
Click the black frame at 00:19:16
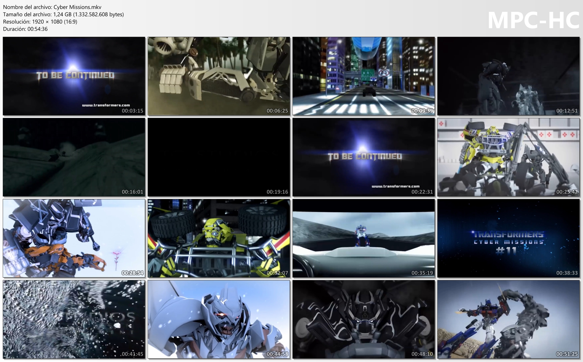219,157
